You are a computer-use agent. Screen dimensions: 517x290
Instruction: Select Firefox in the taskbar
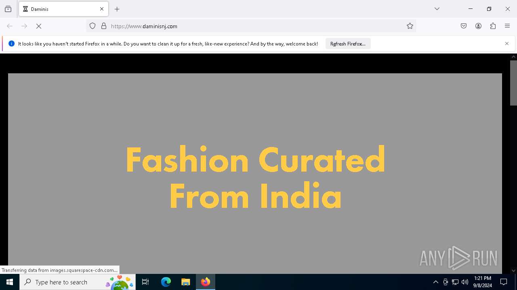point(205,282)
